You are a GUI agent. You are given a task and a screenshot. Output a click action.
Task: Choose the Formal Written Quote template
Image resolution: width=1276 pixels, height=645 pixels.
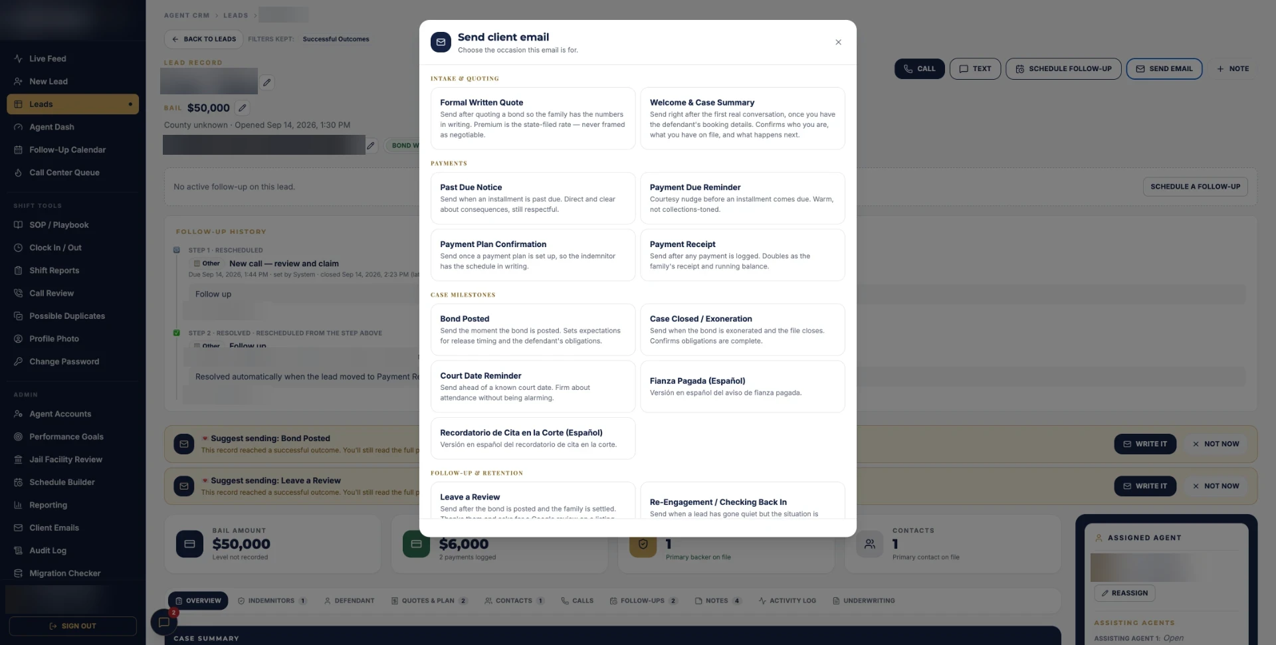tap(533, 118)
